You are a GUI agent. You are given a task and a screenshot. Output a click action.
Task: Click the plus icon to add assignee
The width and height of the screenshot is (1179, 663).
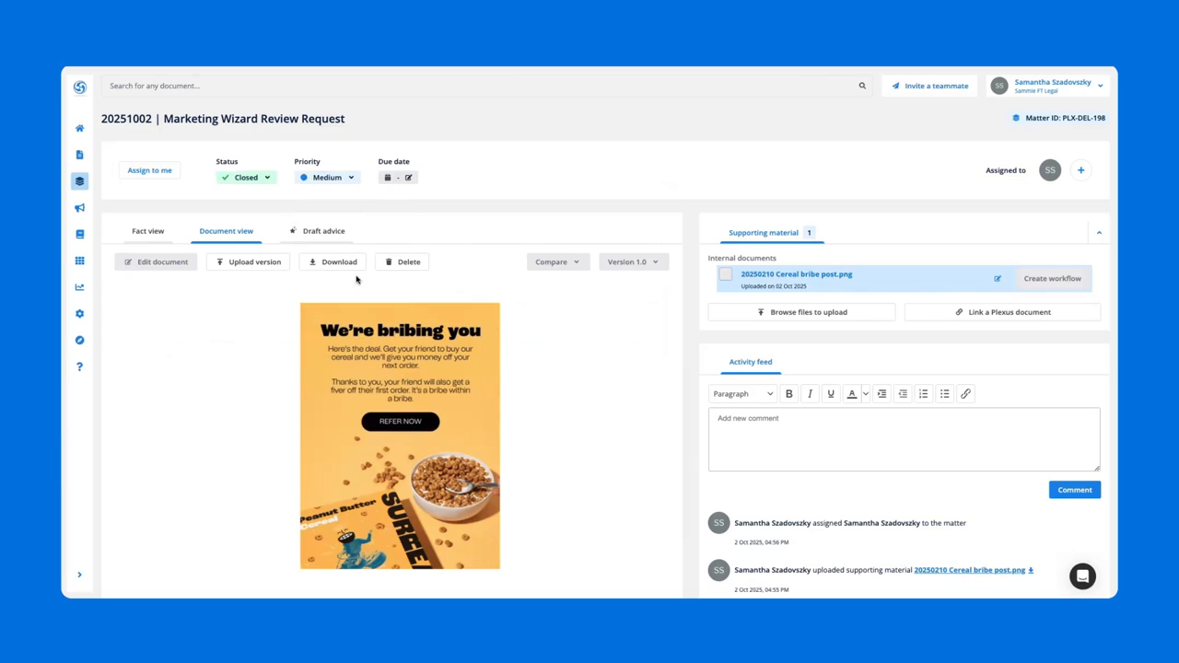point(1081,170)
